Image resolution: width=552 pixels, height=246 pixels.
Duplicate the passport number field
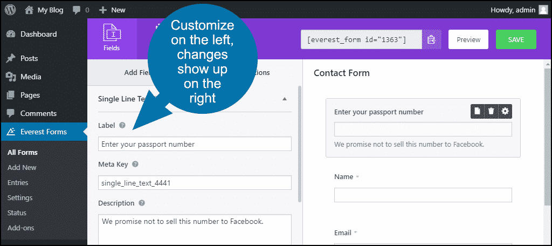click(478, 111)
